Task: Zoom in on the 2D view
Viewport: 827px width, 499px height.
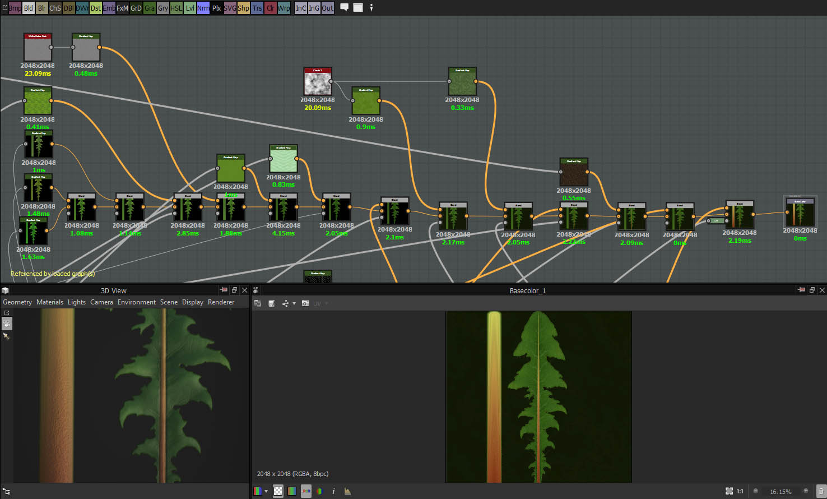Action: [x=806, y=491]
